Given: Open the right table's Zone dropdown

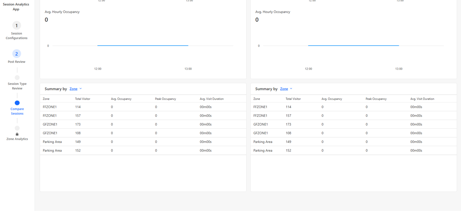Looking at the screenshot, I should (284, 89).
